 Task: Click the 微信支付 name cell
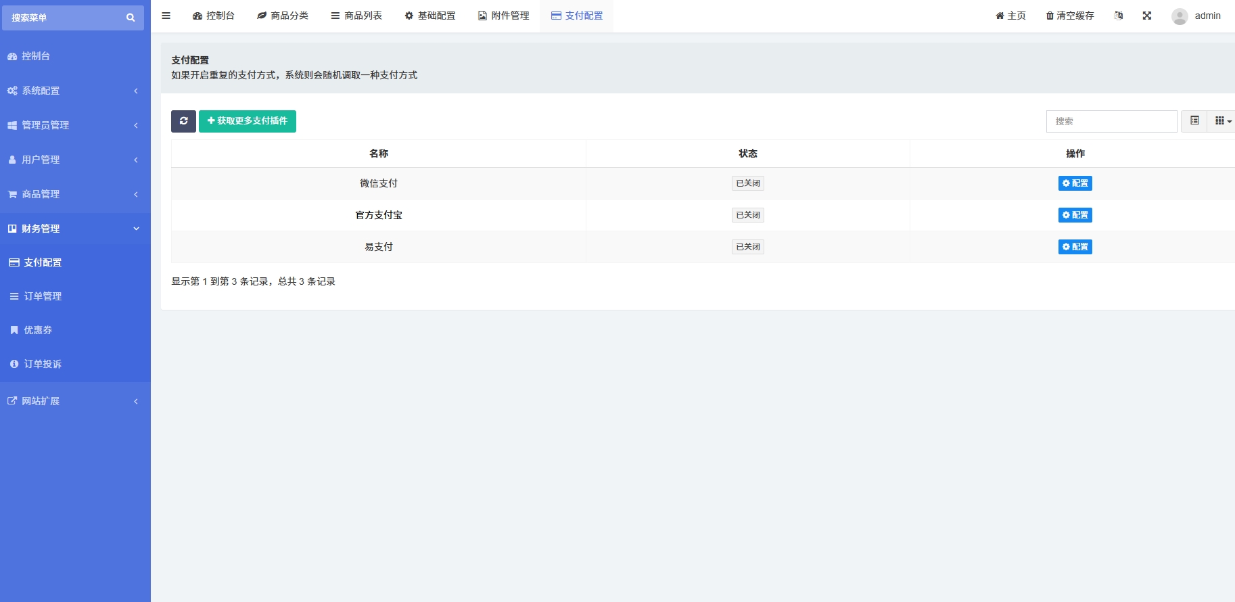(379, 183)
